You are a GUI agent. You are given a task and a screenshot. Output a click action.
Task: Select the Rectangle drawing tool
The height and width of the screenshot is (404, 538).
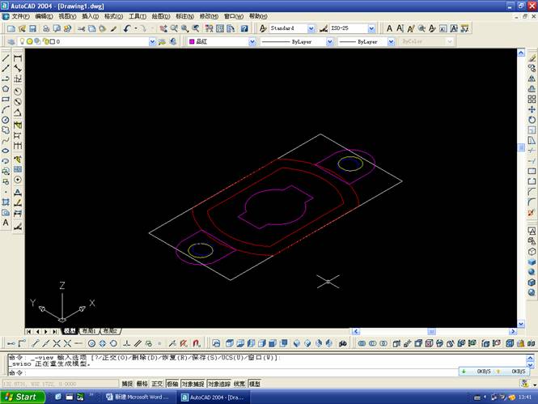pyautogui.click(x=6, y=100)
